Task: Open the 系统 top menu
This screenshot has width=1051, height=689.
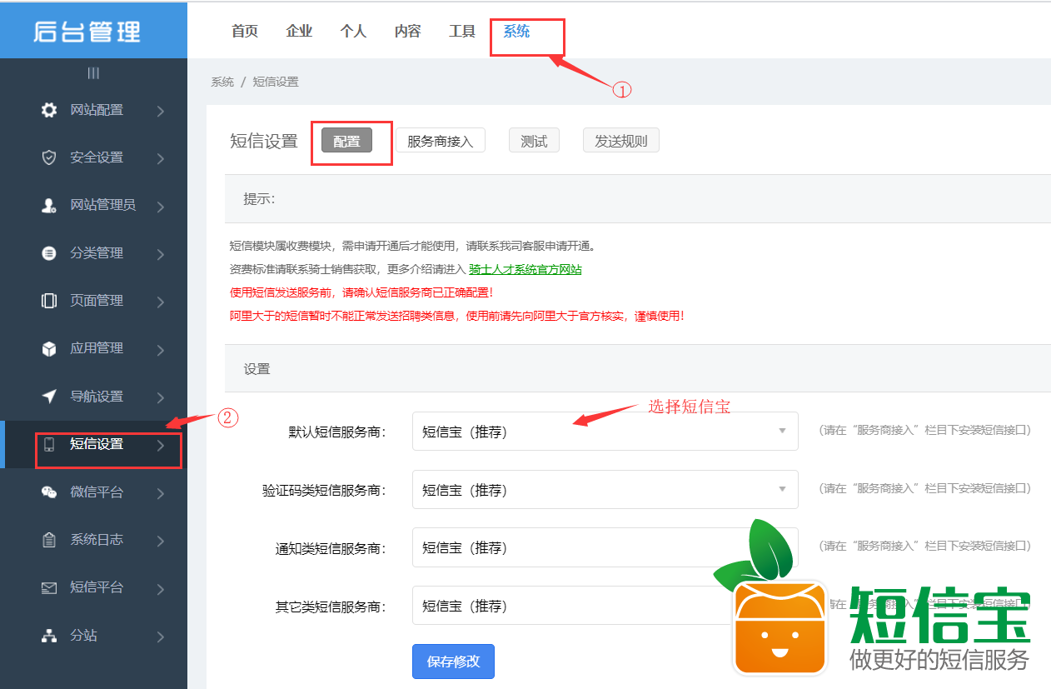Action: tap(516, 32)
